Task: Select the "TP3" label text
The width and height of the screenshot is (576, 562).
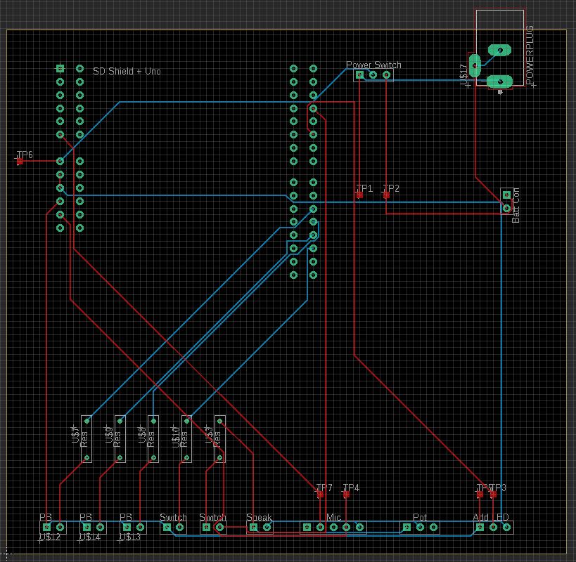Action: (x=499, y=488)
